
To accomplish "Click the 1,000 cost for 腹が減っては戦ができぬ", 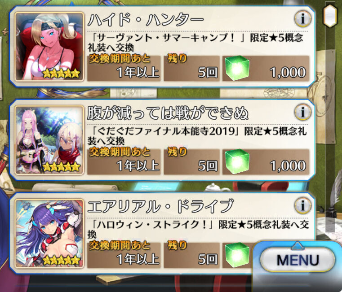I will pos(288,166).
